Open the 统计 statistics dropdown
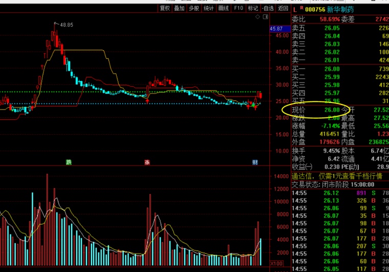 209,8
